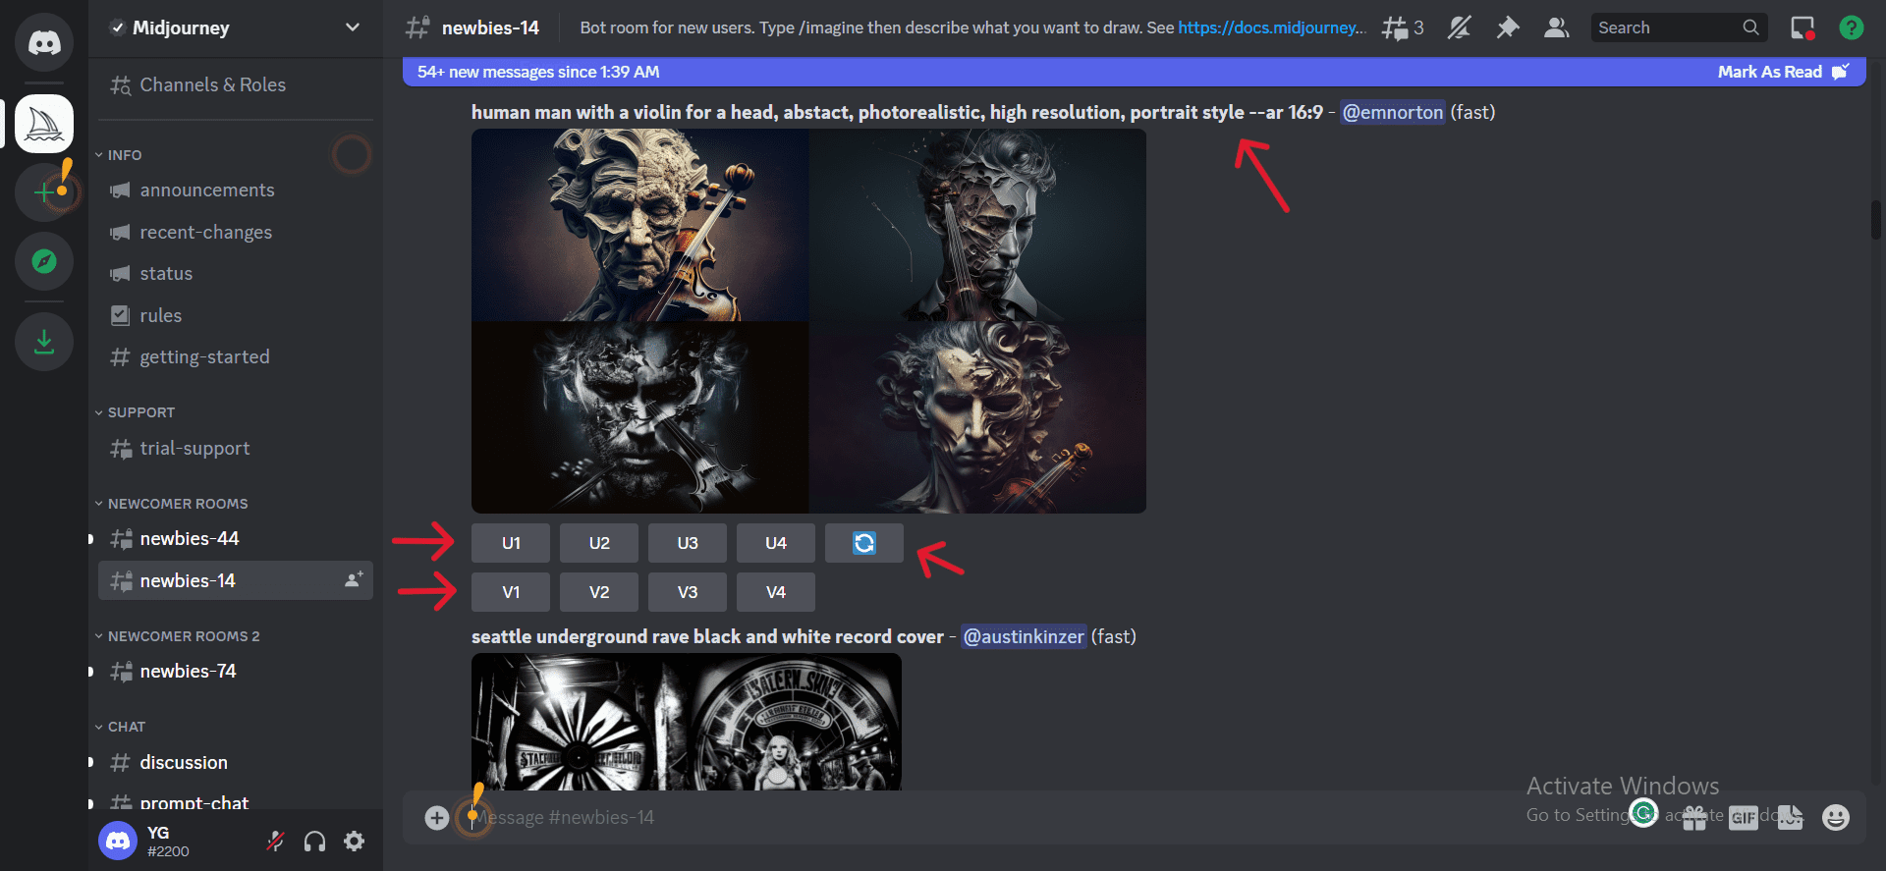The image size is (1886, 871).
Task: Open the emoji picker
Action: tap(1835, 817)
